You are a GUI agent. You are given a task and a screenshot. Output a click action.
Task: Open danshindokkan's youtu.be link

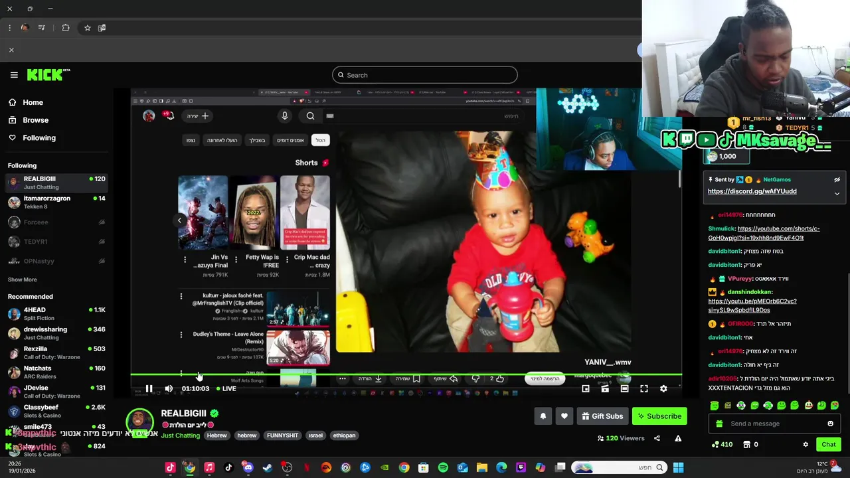click(x=752, y=305)
